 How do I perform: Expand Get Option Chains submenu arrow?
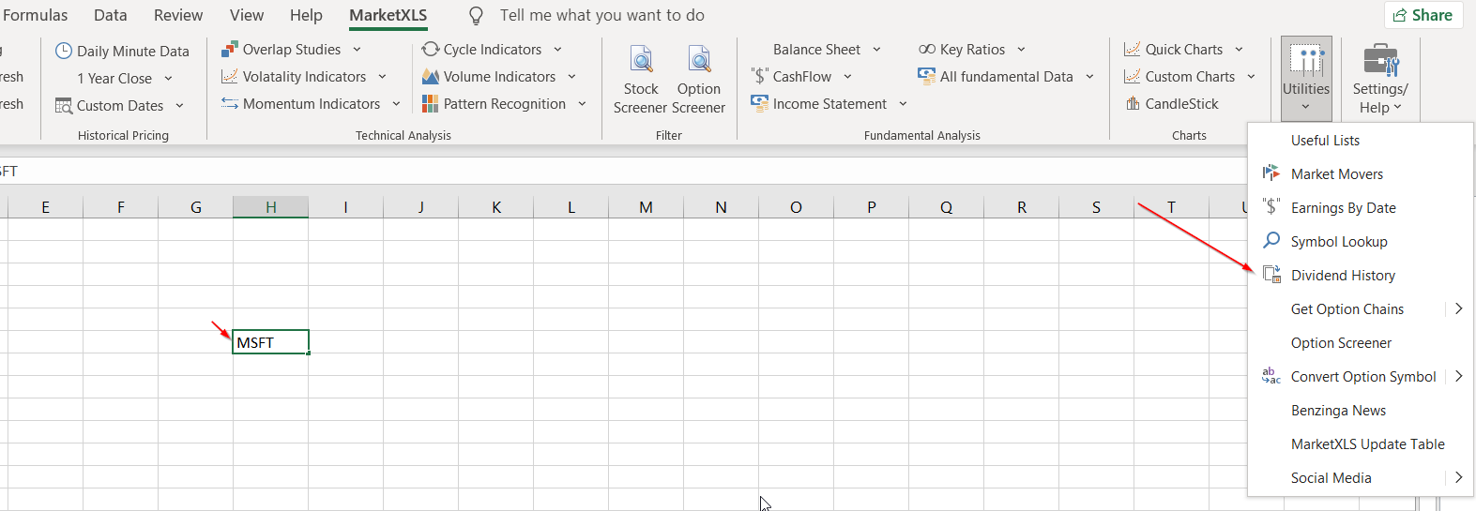click(x=1459, y=308)
